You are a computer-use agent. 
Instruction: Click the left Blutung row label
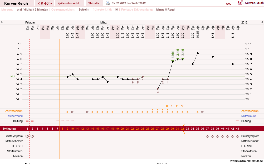(x=18, y=121)
